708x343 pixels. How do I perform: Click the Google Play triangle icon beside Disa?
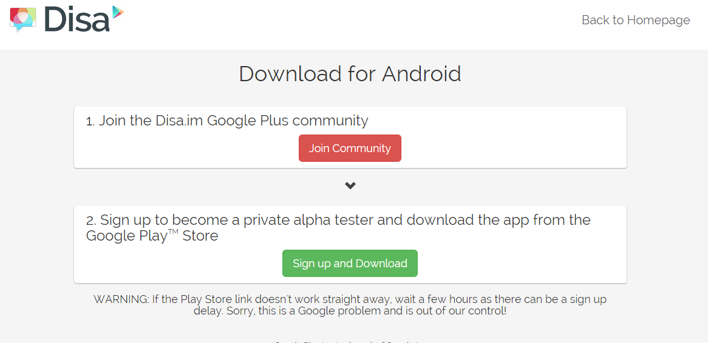point(118,12)
